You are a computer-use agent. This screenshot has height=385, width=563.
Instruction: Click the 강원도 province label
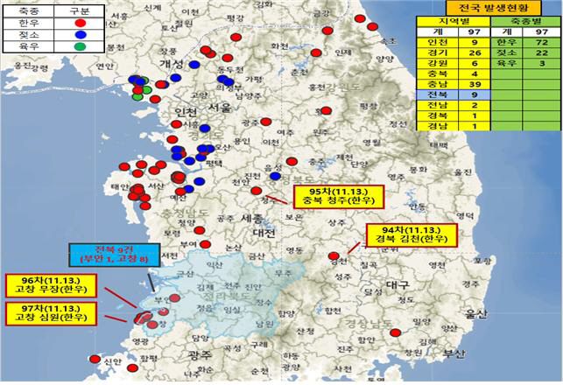tap(343, 86)
